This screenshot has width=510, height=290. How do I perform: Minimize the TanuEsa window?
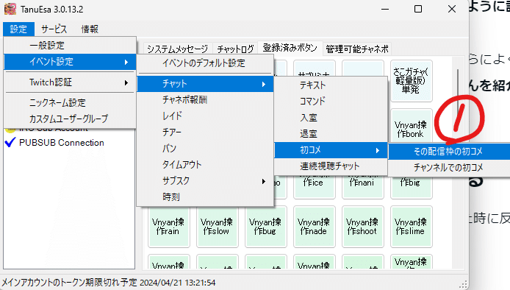(385, 9)
